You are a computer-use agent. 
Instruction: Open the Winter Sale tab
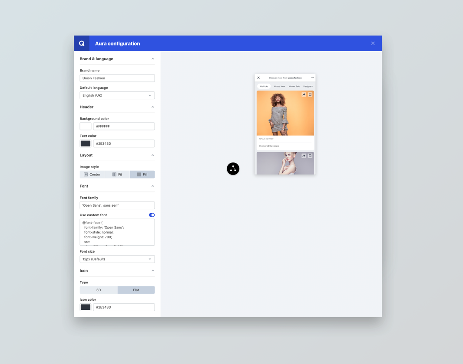(294, 86)
